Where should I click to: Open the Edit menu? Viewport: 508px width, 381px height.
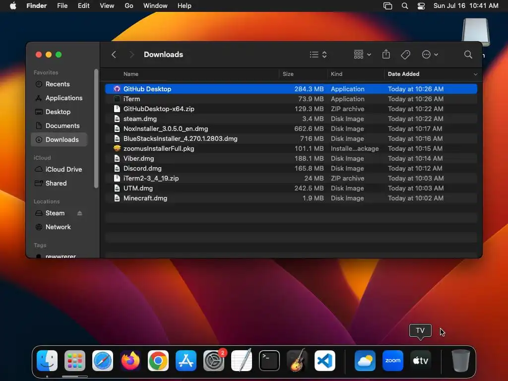[83, 6]
